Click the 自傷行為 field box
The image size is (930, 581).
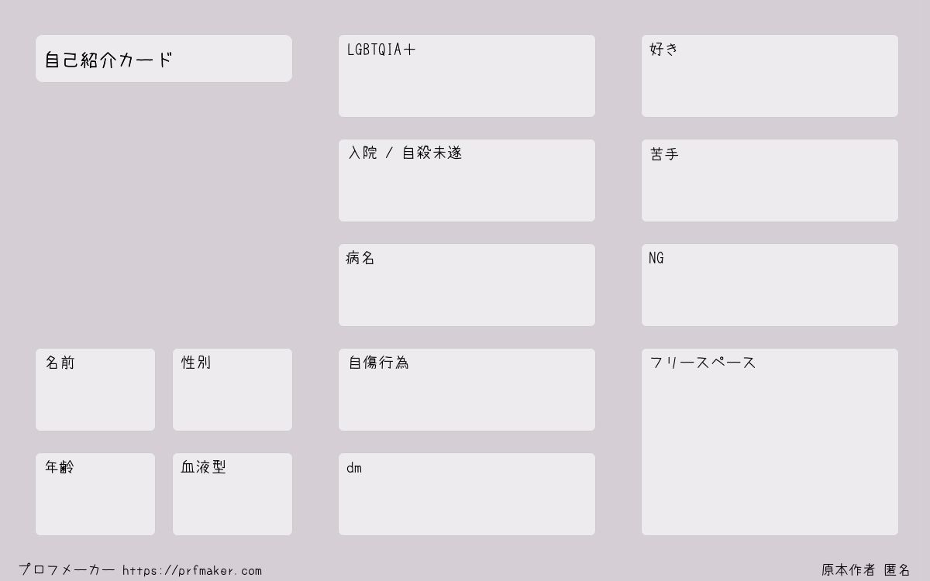(467, 390)
